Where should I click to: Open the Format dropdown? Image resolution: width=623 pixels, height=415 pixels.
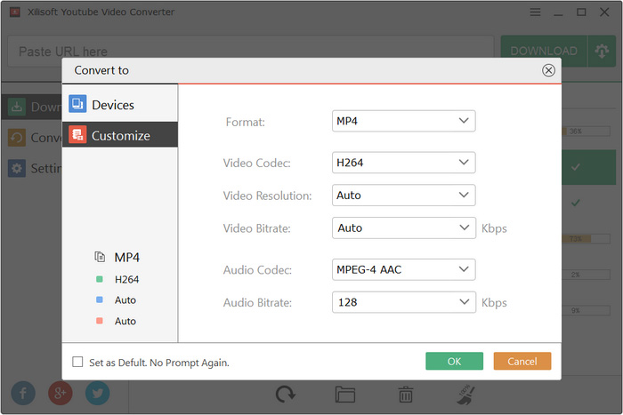tap(403, 121)
